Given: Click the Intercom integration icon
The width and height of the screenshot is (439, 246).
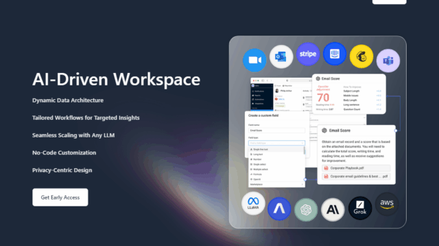Looking at the screenshot, I should (335, 54).
